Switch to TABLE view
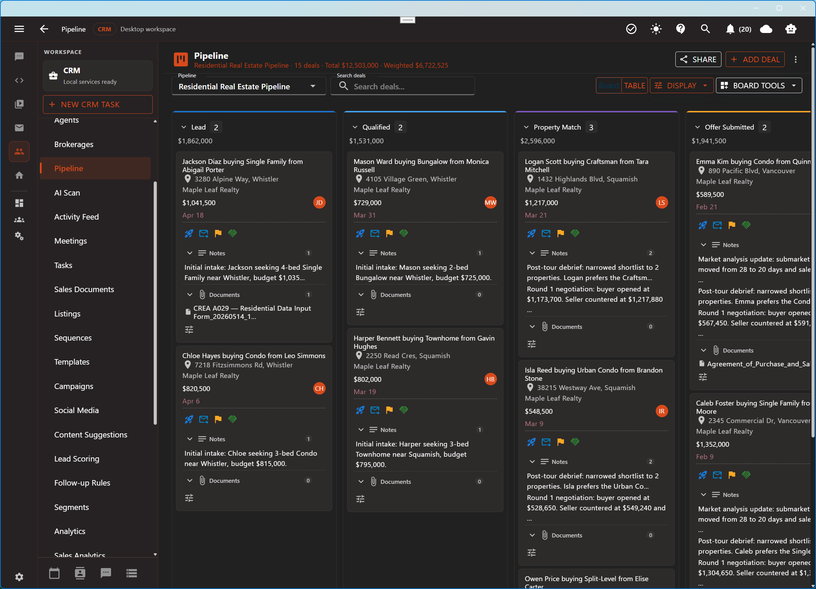The image size is (816, 589). (634, 86)
